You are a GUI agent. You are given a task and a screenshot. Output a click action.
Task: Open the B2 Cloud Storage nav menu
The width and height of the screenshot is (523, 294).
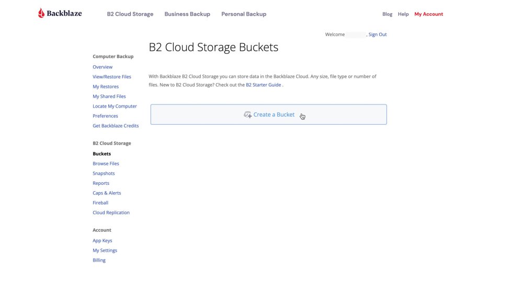[x=130, y=14]
